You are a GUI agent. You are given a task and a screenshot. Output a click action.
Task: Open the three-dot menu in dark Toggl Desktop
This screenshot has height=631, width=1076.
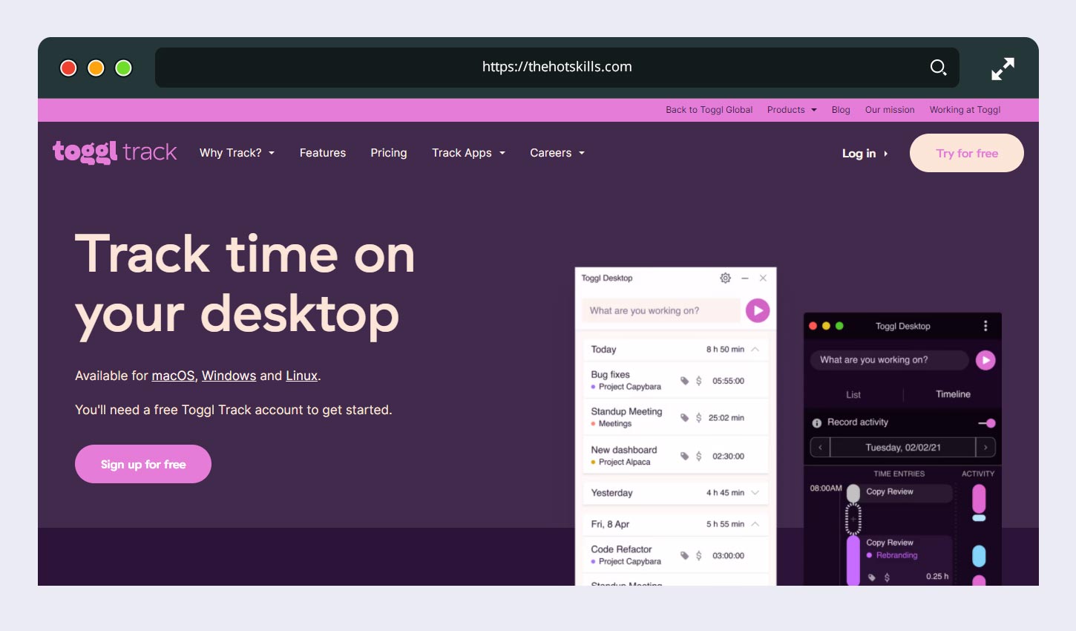(x=985, y=326)
